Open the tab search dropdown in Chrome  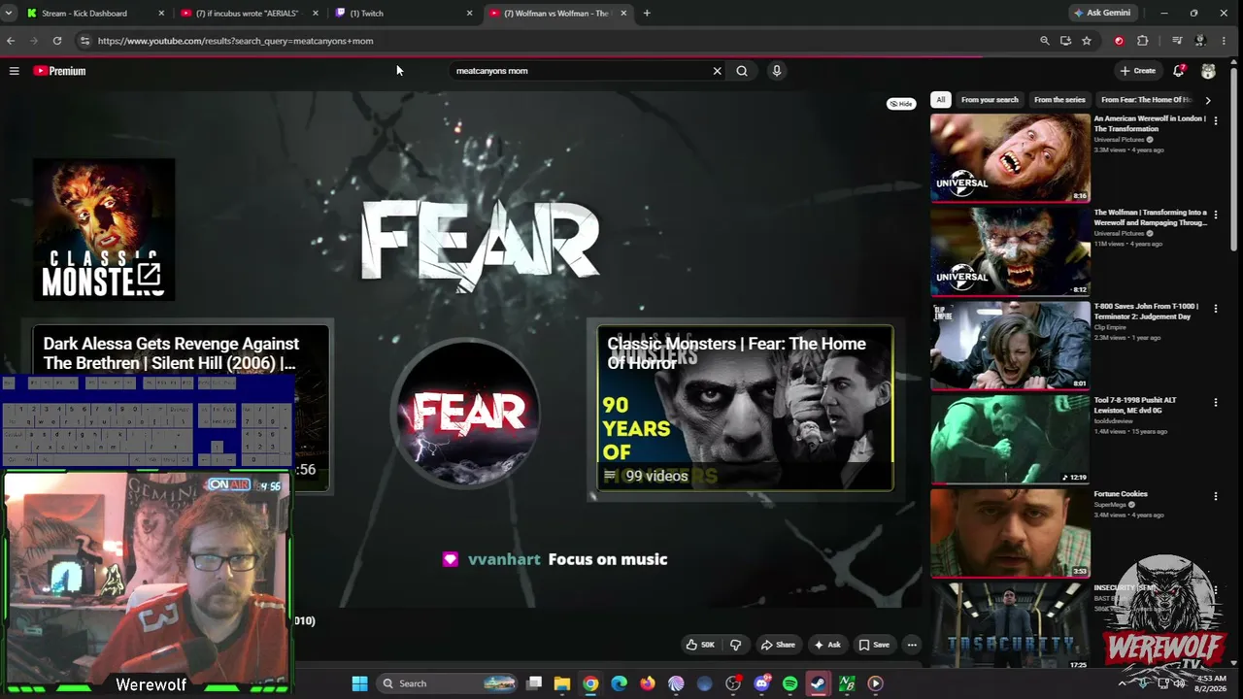point(8,14)
